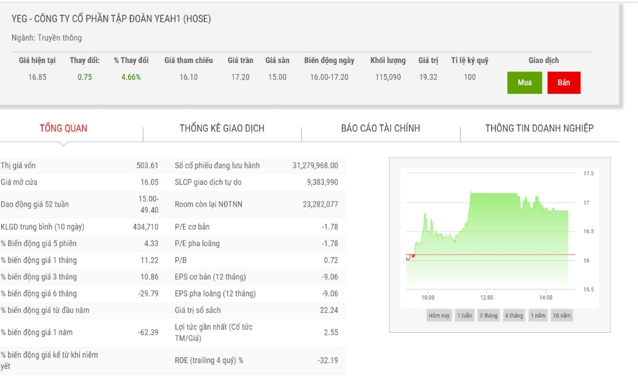Click the Tỉ lệ ký quỹ column header

(x=470, y=61)
